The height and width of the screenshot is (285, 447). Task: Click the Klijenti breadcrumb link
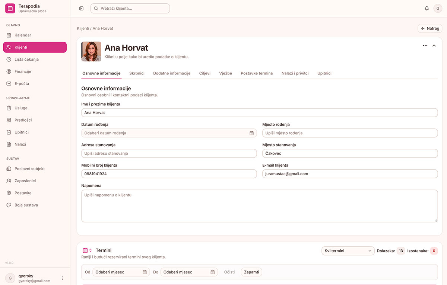click(83, 28)
